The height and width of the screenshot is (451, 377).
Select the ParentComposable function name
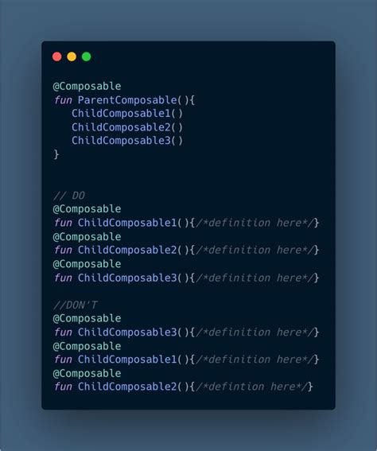(127, 100)
